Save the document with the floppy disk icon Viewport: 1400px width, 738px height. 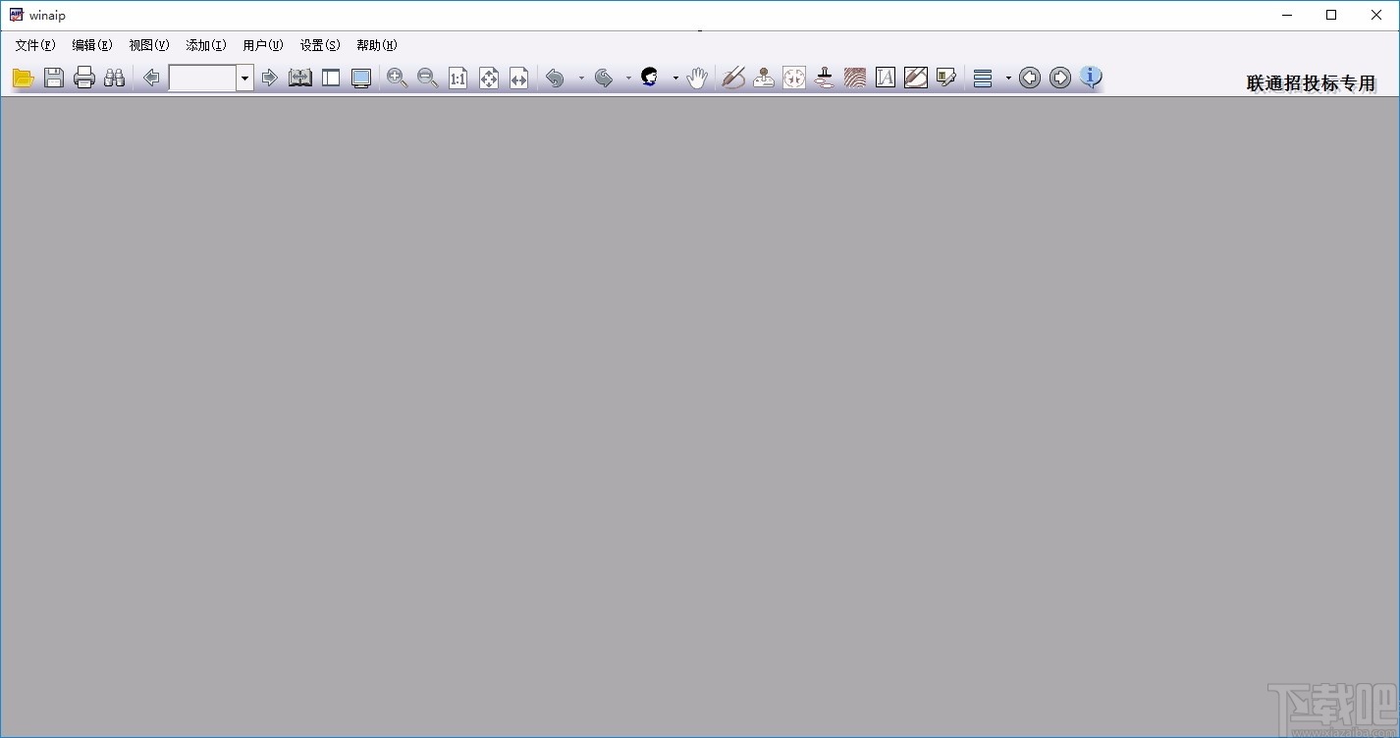point(54,78)
